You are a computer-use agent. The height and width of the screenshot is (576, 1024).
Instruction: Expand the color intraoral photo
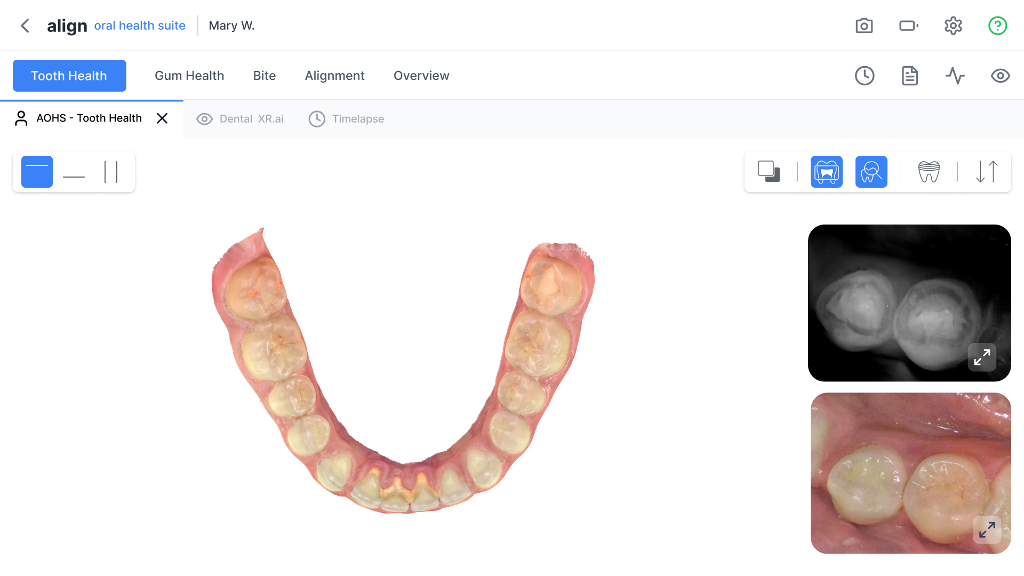[987, 530]
